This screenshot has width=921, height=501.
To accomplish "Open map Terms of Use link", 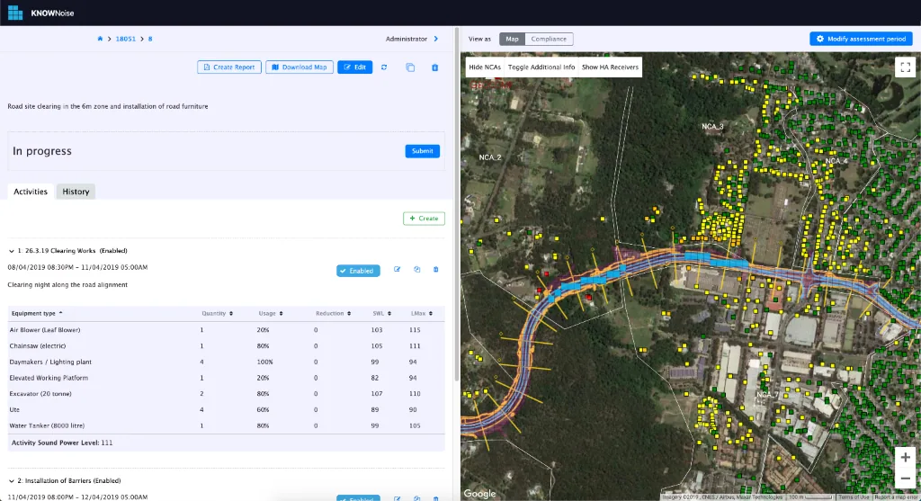I will tap(854, 497).
